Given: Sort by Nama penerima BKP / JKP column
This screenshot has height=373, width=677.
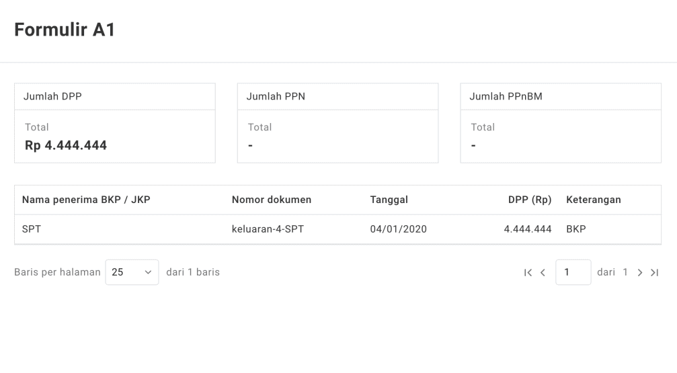Looking at the screenshot, I should coord(86,200).
